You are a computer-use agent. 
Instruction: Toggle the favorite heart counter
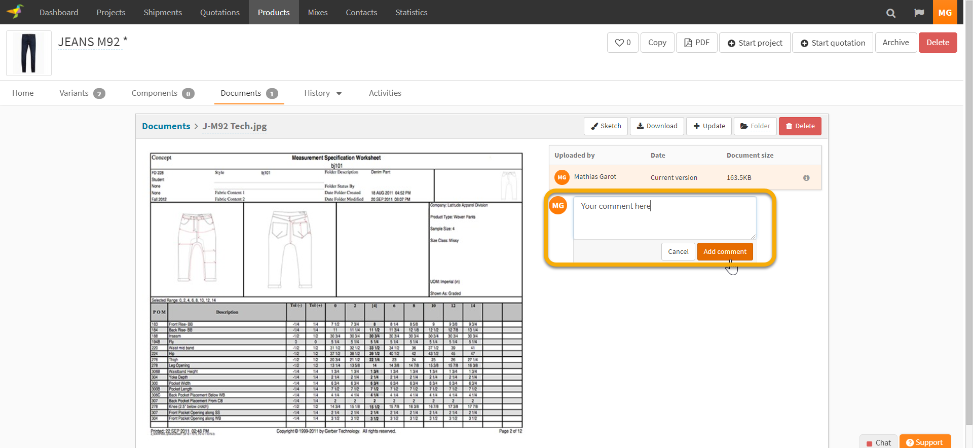(x=622, y=43)
